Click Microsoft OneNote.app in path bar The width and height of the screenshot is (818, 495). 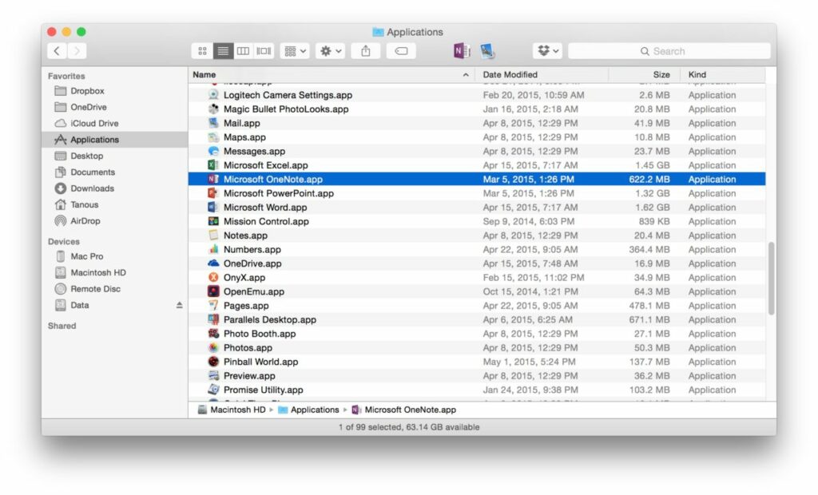pos(404,410)
